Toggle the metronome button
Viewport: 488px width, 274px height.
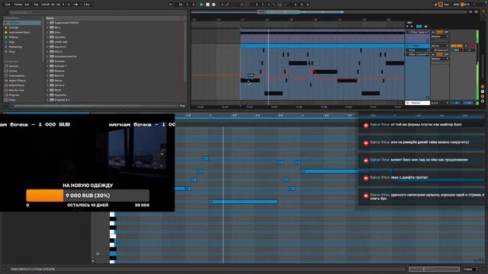tap(75, 5)
